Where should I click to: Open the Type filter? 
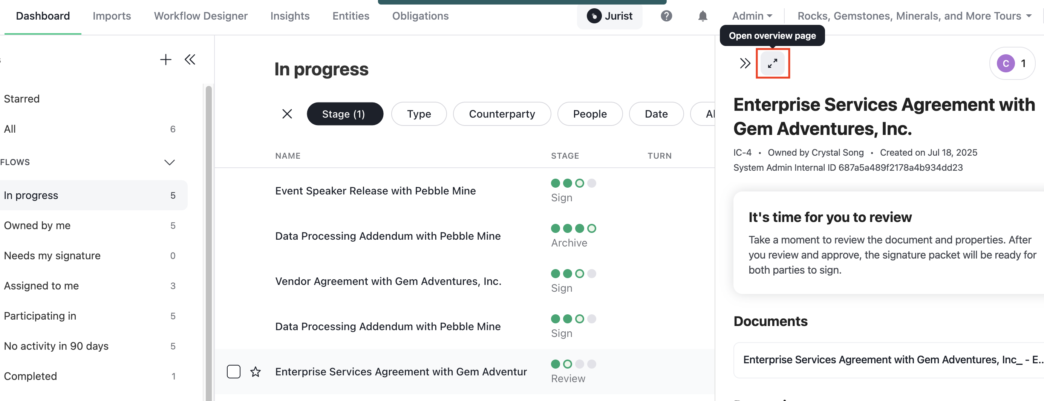(x=419, y=114)
